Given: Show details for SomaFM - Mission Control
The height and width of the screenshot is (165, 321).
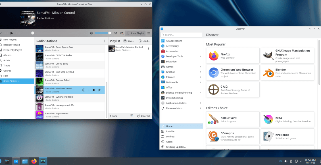Looking at the screenshot, I should coord(84,90).
